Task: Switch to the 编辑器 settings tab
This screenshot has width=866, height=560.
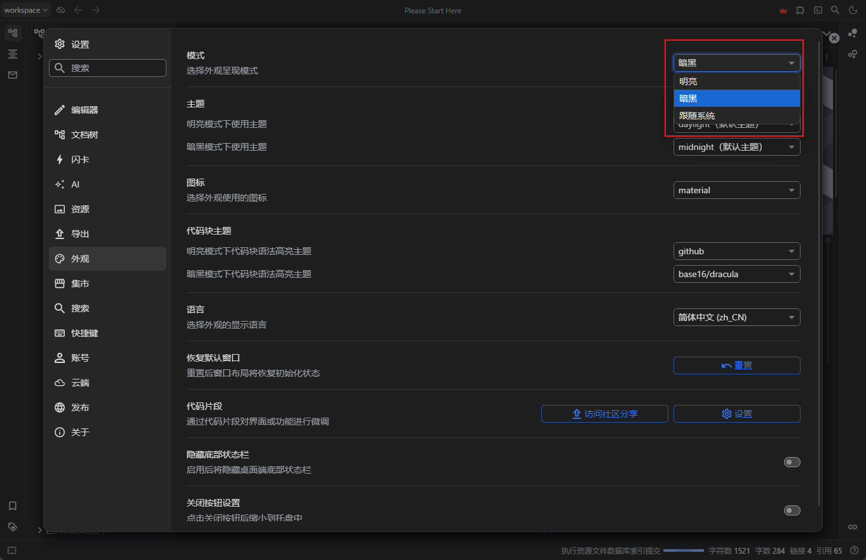Action: [x=85, y=110]
